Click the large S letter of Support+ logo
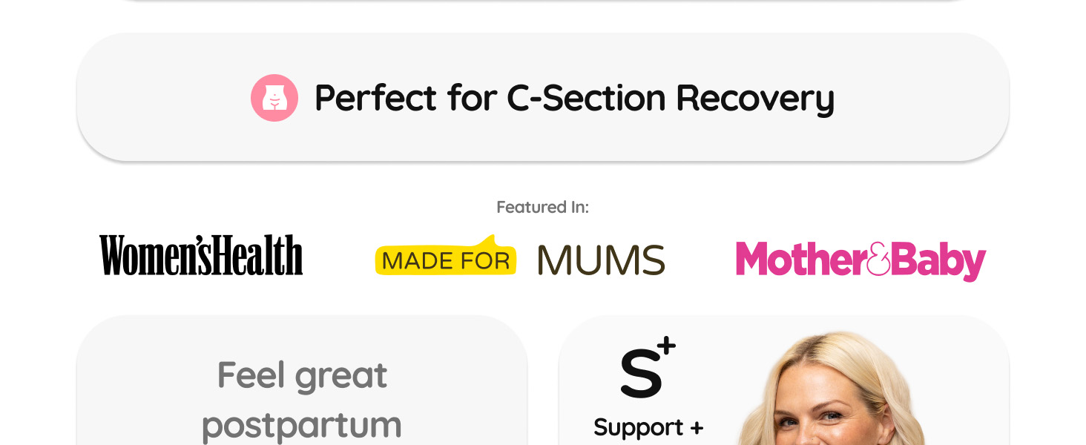The width and height of the screenshot is (1086, 445). pyautogui.click(x=642, y=372)
